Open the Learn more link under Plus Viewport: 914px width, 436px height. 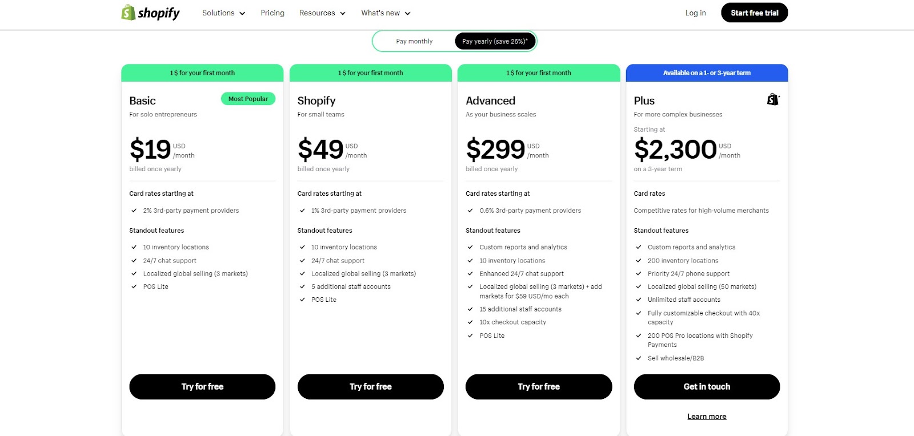click(x=707, y=416)
